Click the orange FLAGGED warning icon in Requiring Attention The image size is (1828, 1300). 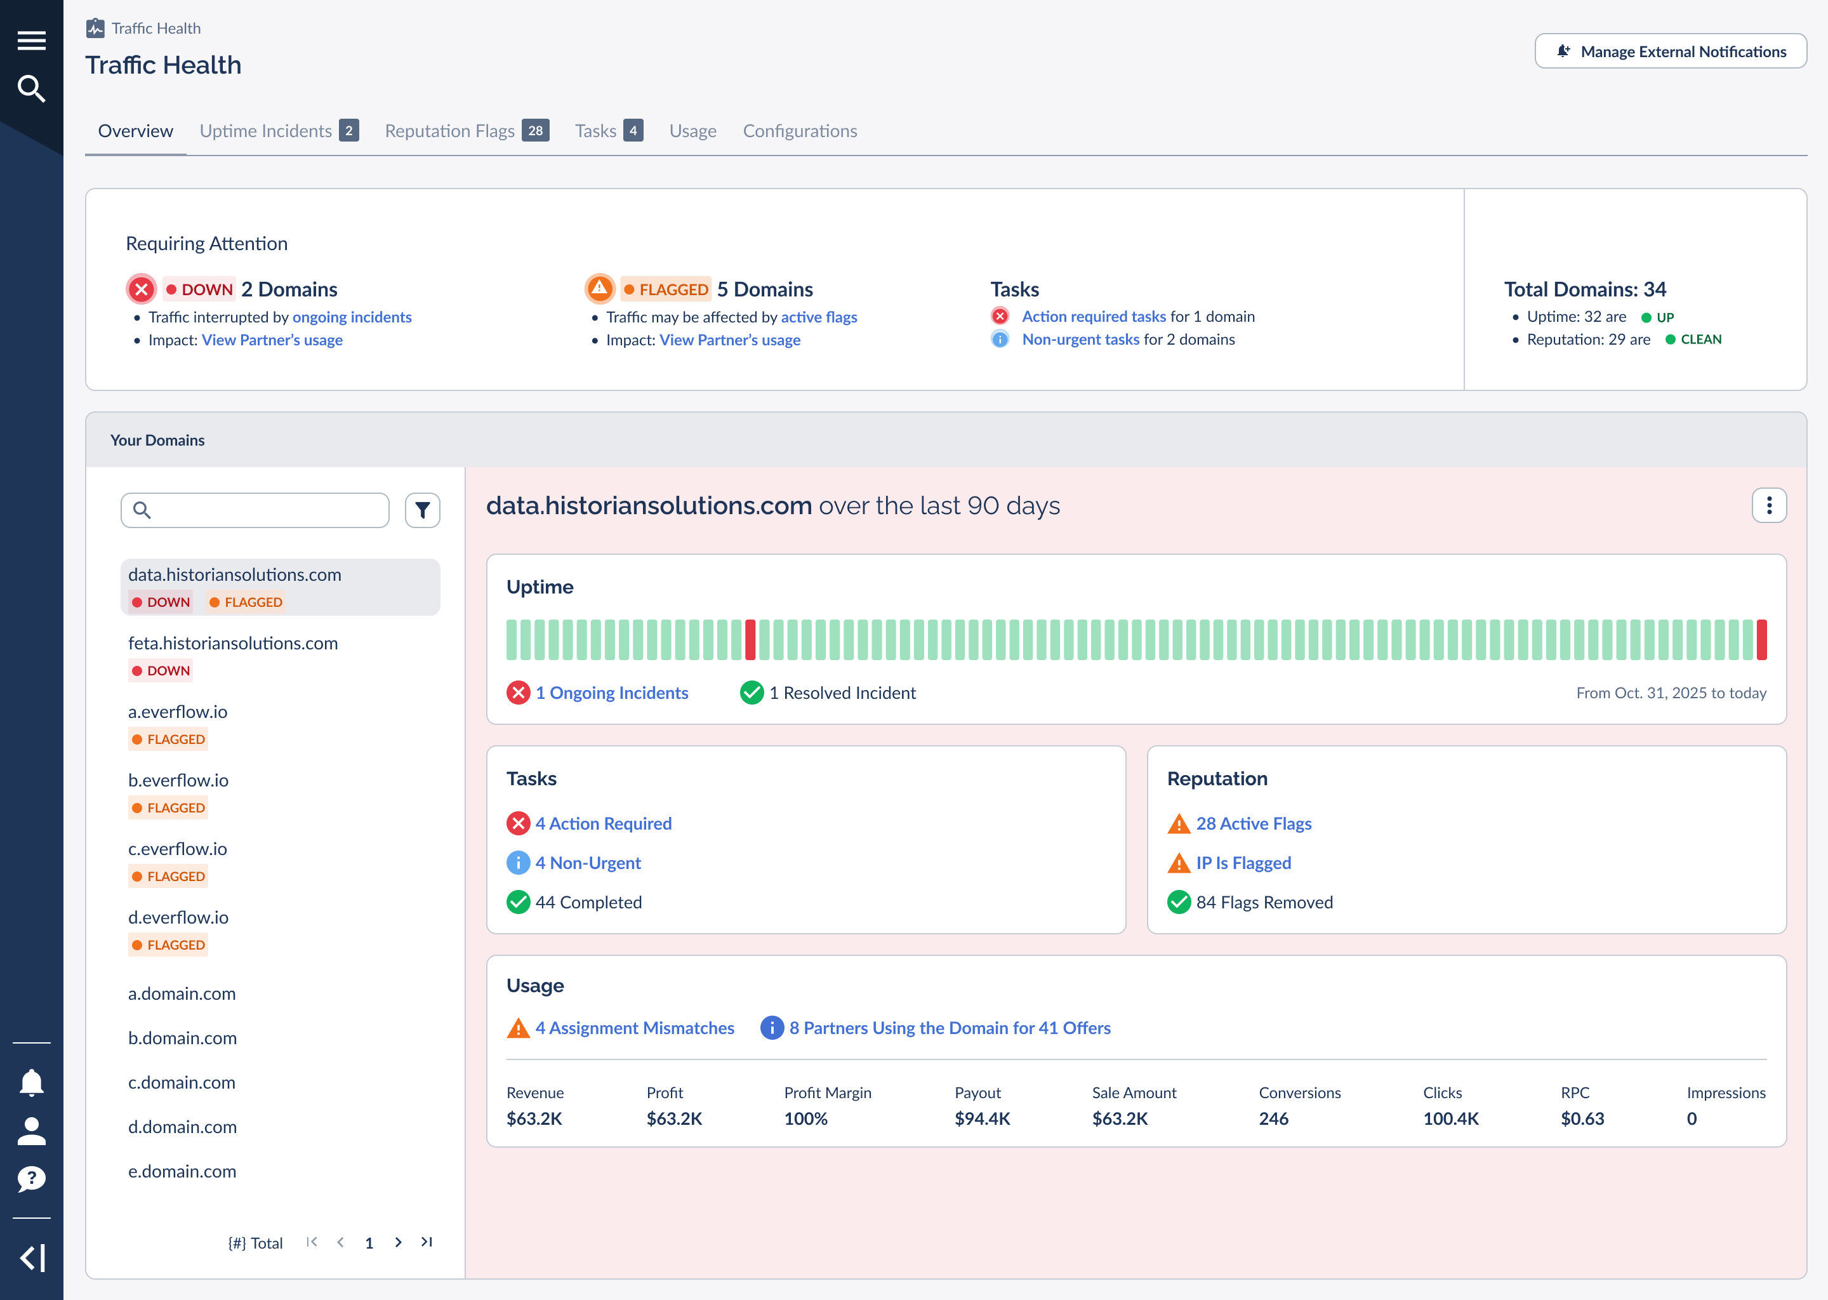pyautogui.click(x=599, y=288)
